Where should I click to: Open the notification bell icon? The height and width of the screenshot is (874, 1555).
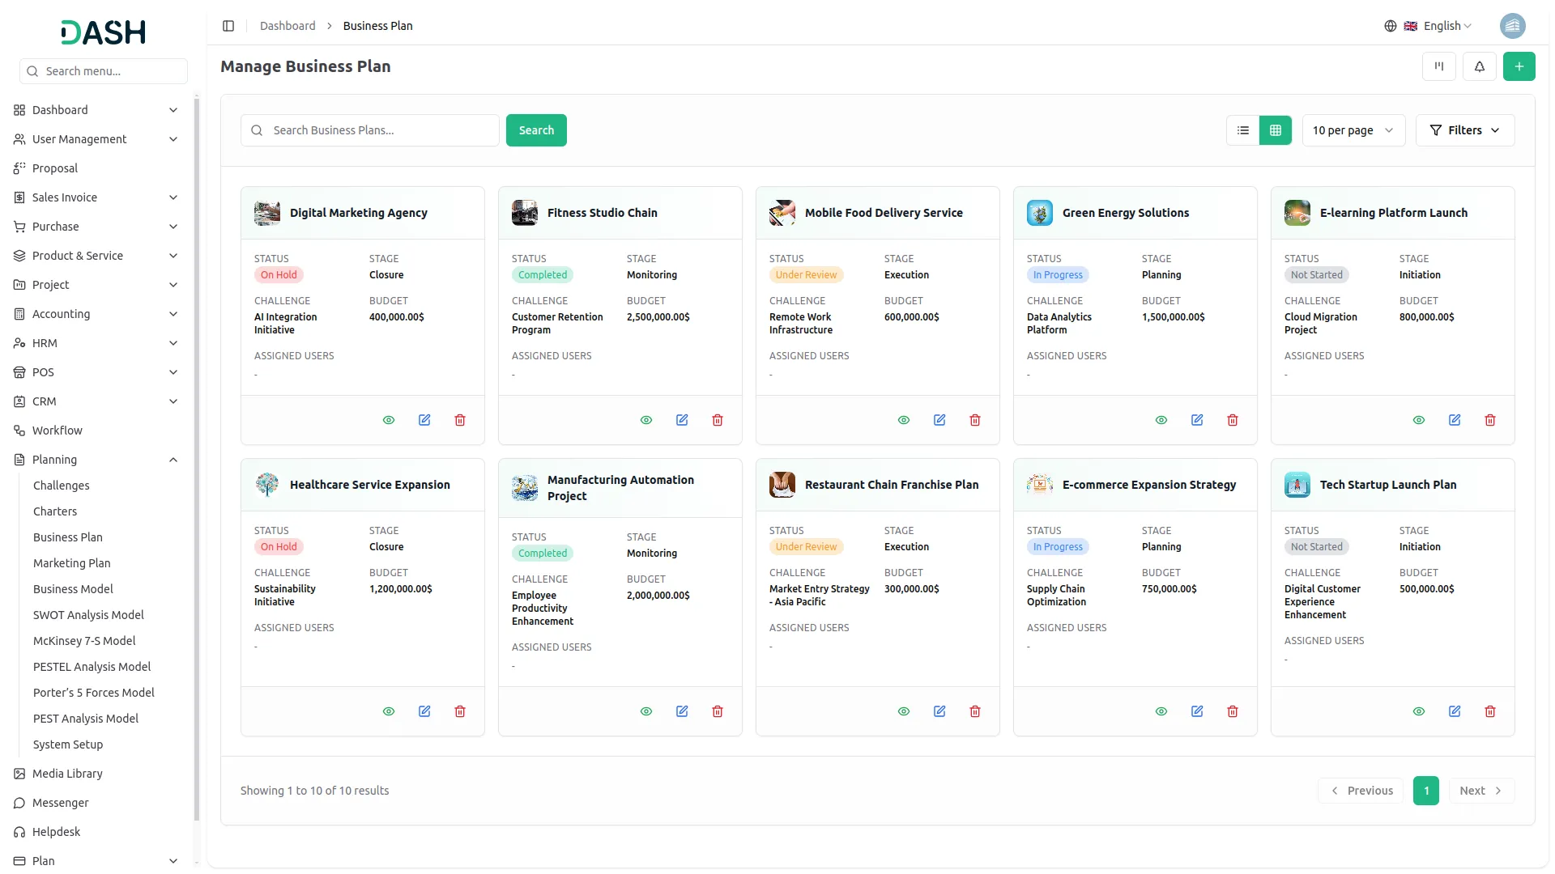tap(1480, 66)
